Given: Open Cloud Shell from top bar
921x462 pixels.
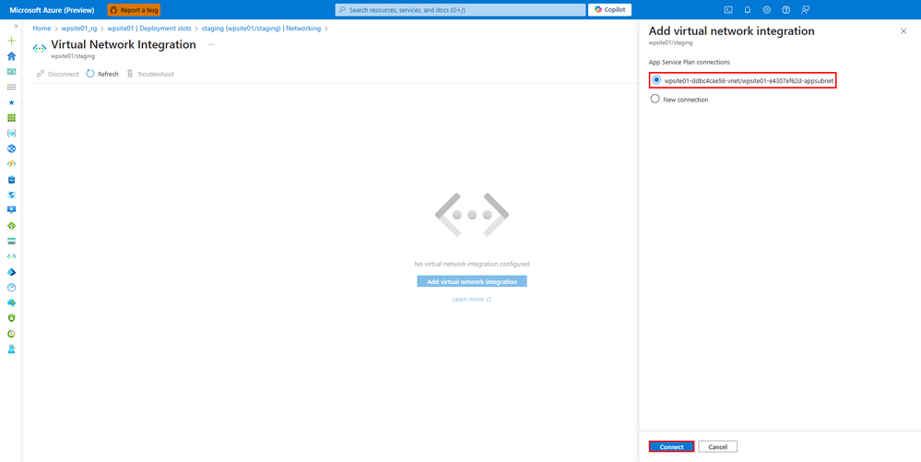Looking at the screenshot, I should coord(727,10).
